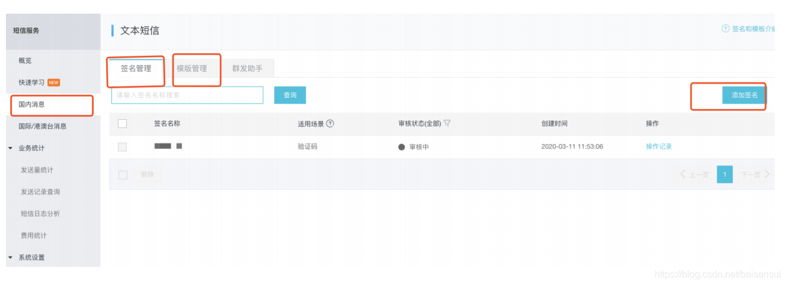Open 短信日志分析 page
This screenshot has width=786, height=285.
40,214
